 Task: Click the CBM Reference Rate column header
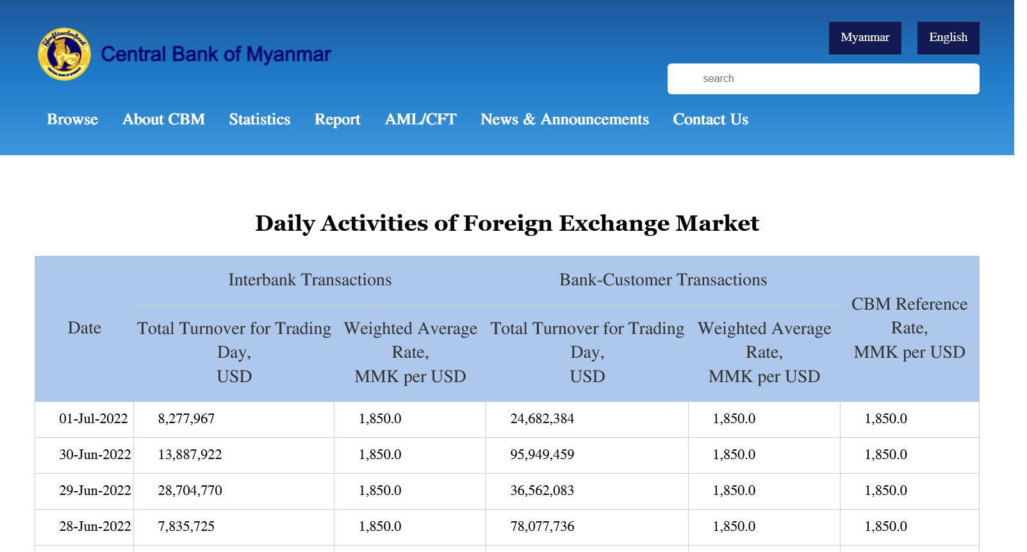[908, 328]
